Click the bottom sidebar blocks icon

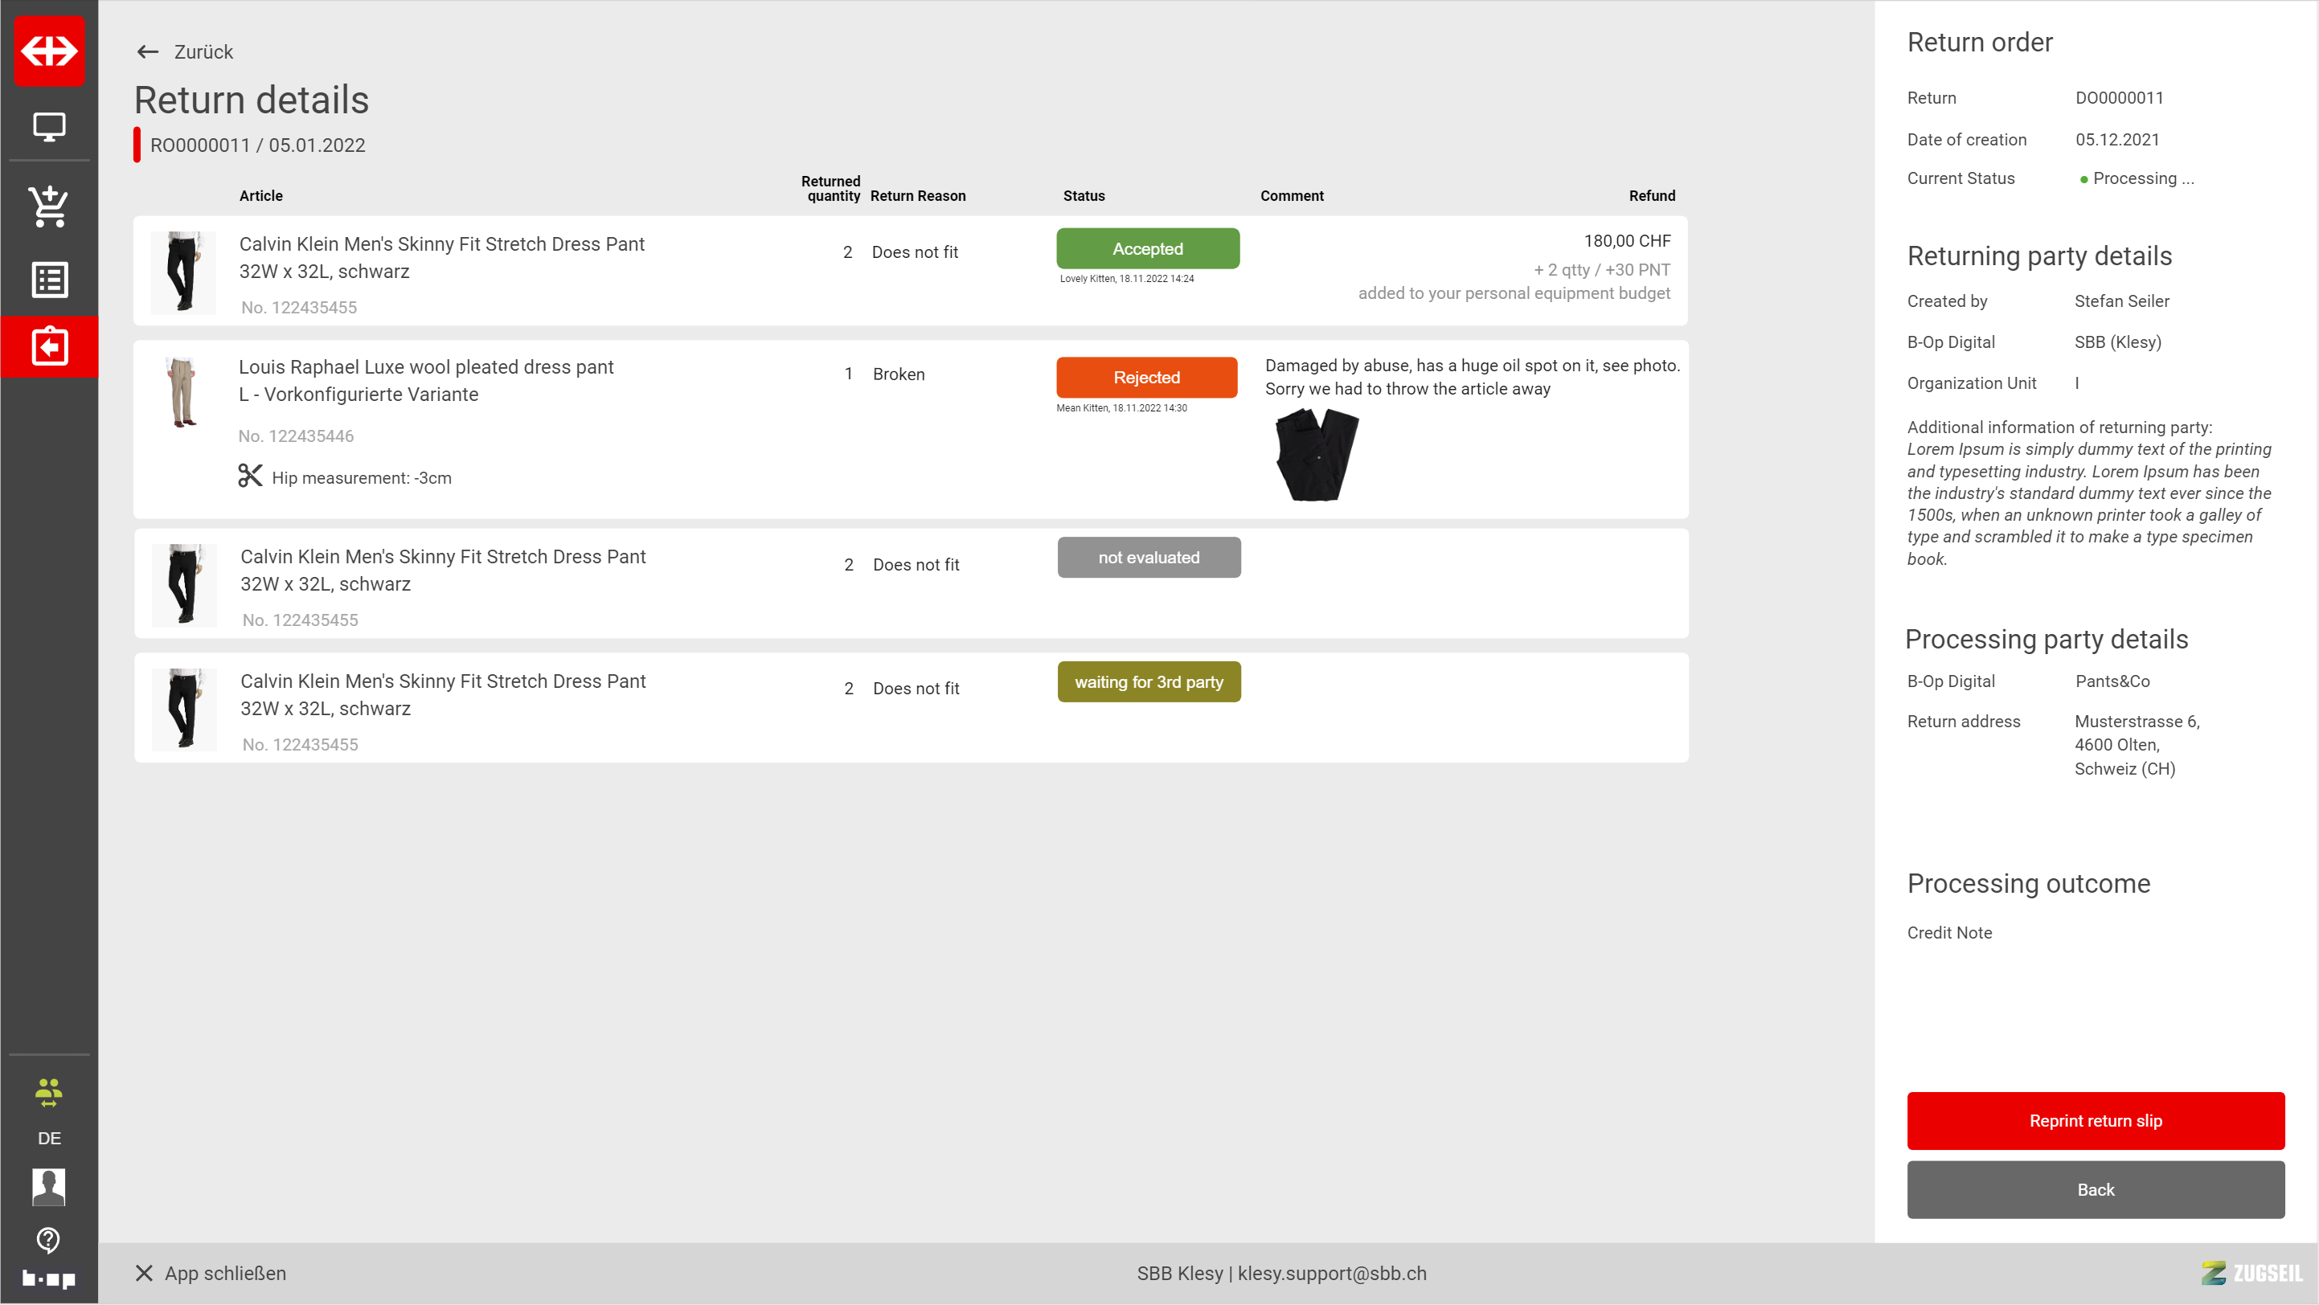50,1278
